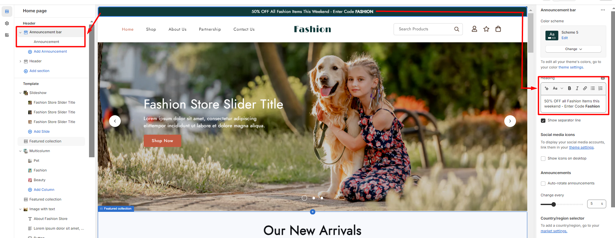Click Add Announcement link
This screenshot has height=238, width=615.
[x=50, y=52]
